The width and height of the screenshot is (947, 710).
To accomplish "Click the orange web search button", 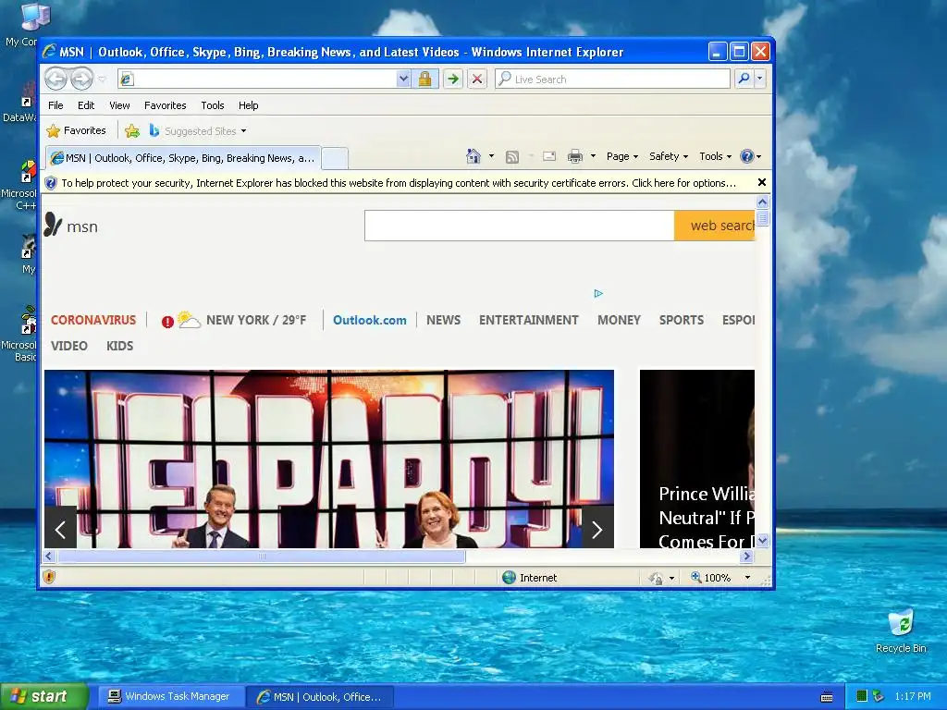I will 715,226.
